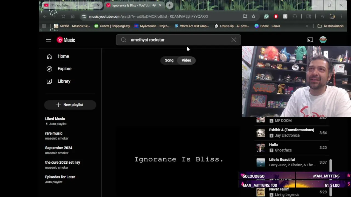
Task: Expand hidden bookmarks chevron
Action: tap(307, 26)
